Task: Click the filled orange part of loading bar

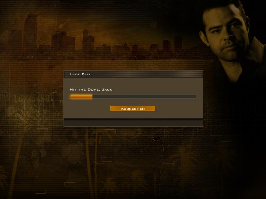Action: [81, 97]
